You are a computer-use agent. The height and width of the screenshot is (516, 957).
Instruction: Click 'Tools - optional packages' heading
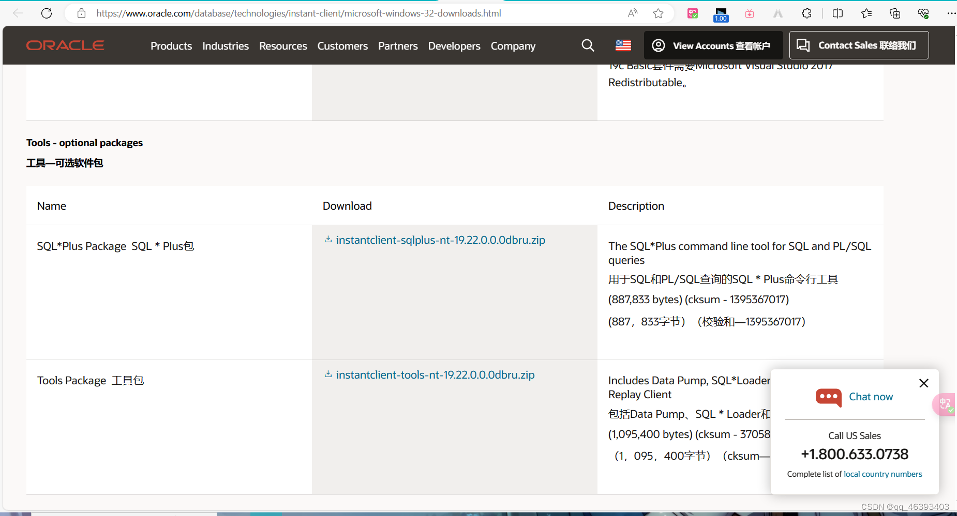[x=84, y=143]
